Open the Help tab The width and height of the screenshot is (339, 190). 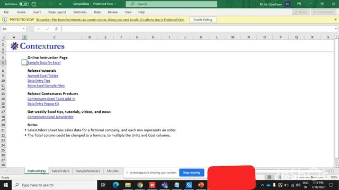tap(141, 12)
